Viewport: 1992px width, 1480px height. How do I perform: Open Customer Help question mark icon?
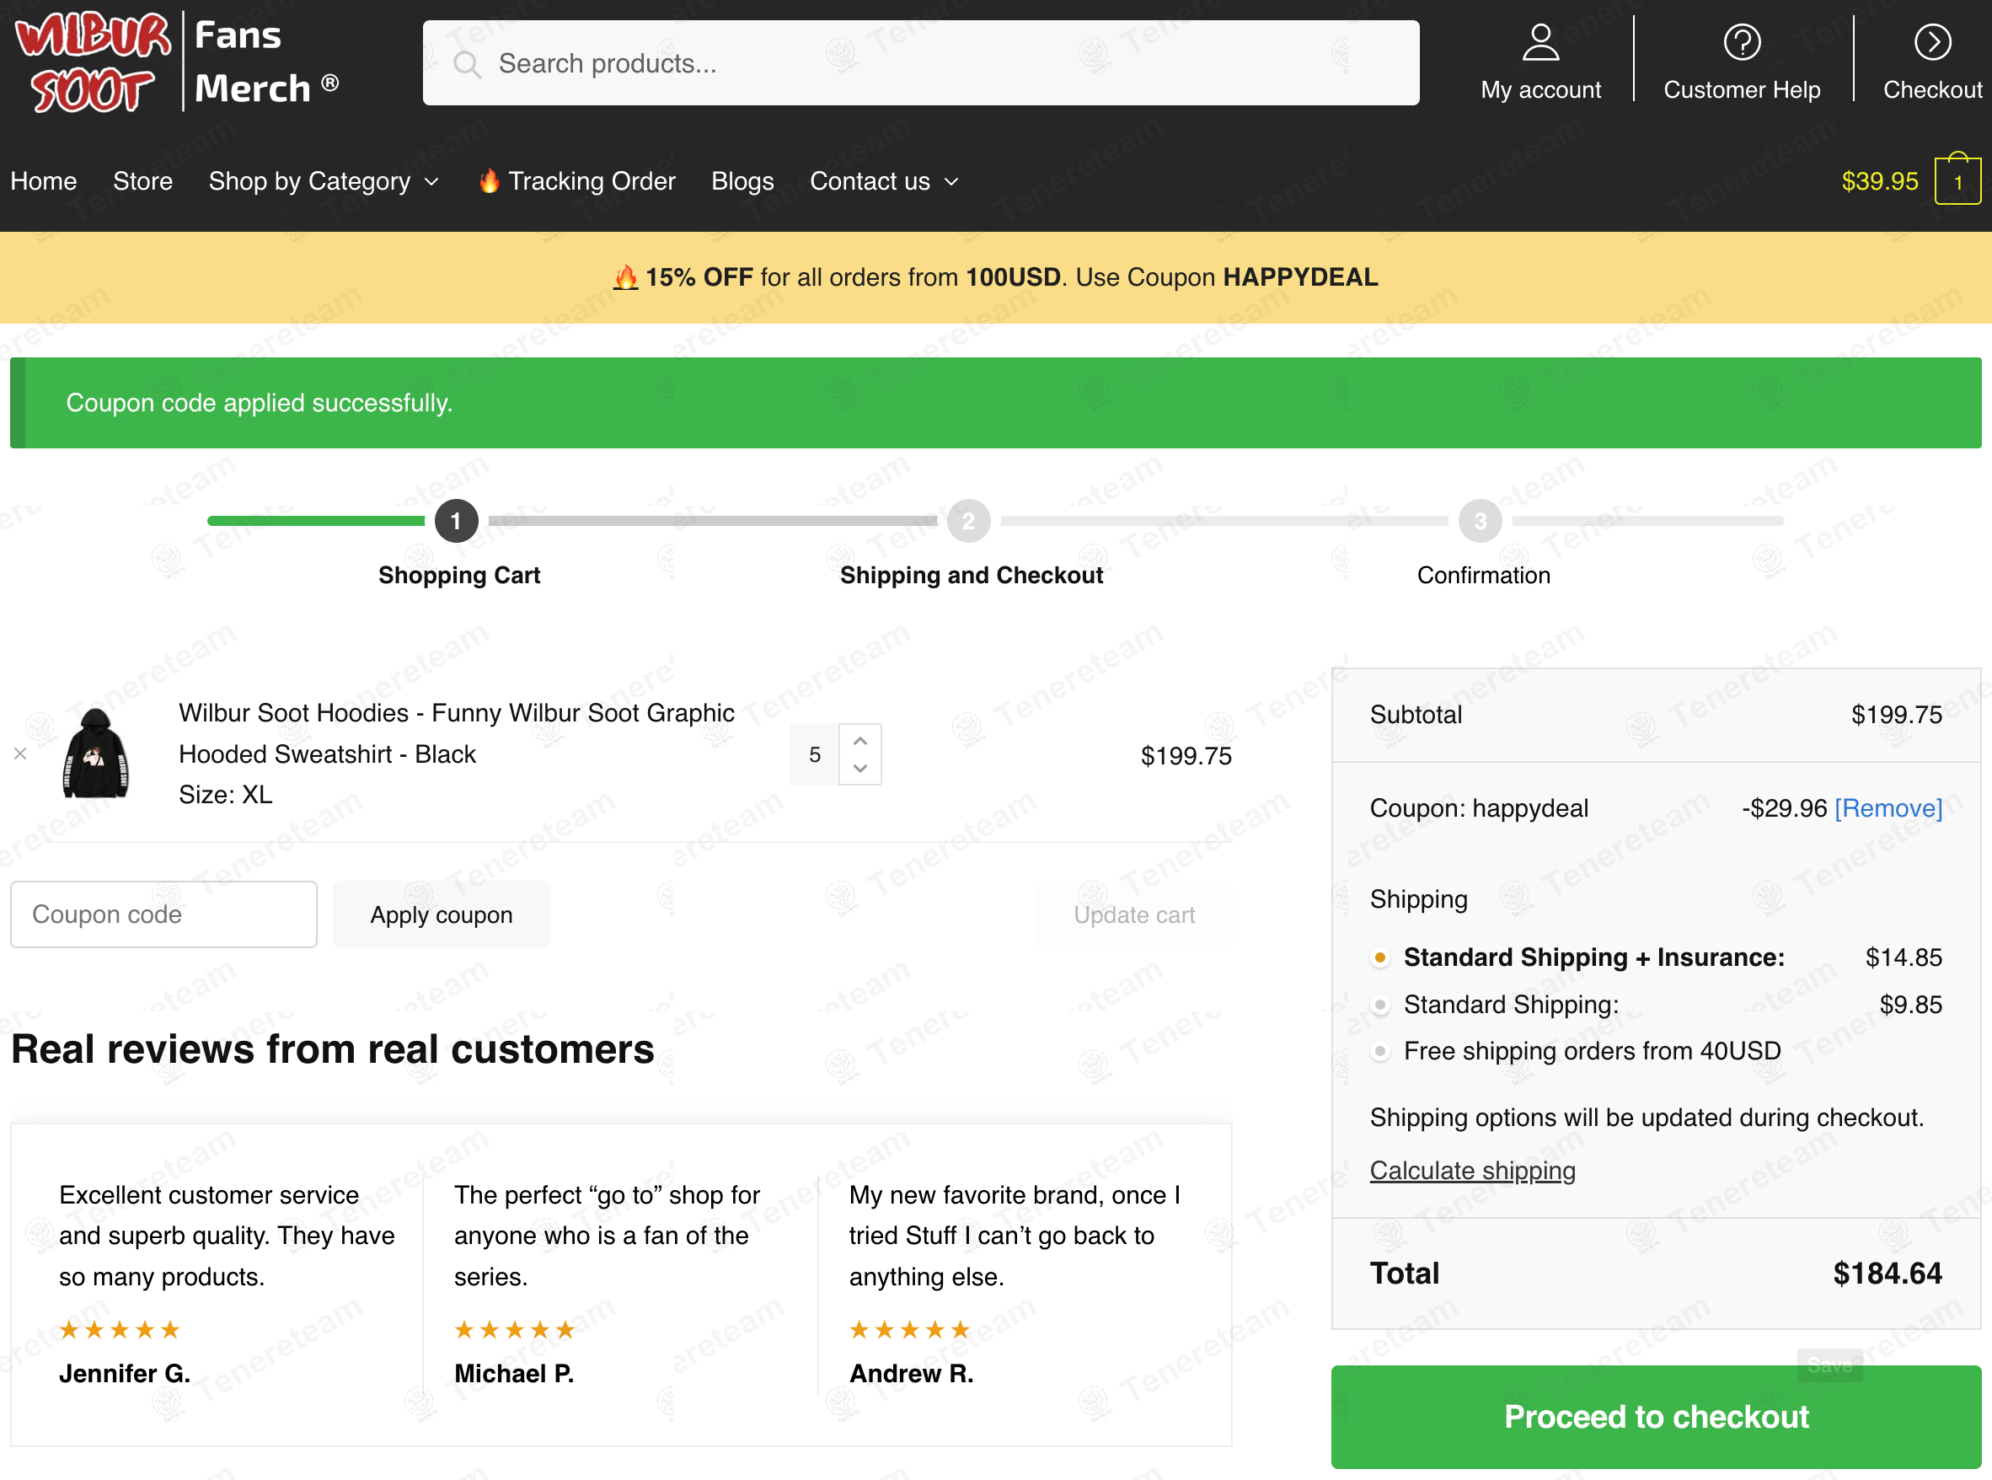[1742, 42]
